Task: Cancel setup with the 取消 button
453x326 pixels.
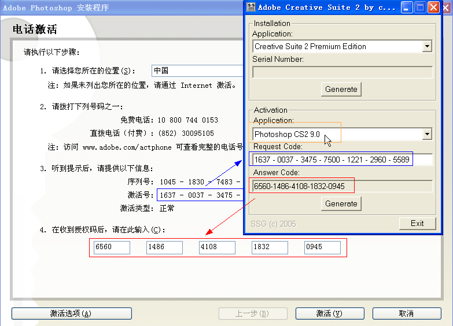Action: click(x=406, y=313)
